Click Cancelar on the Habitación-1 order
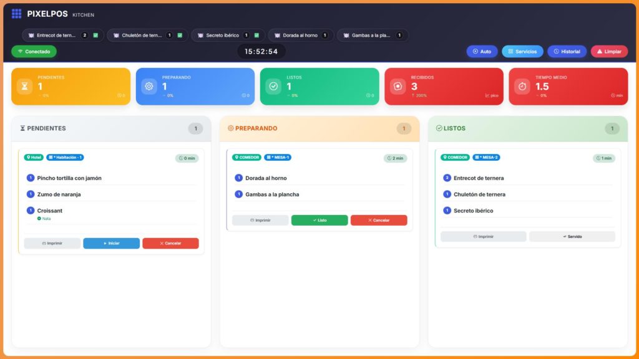639x359 pixels. (170, 243)
